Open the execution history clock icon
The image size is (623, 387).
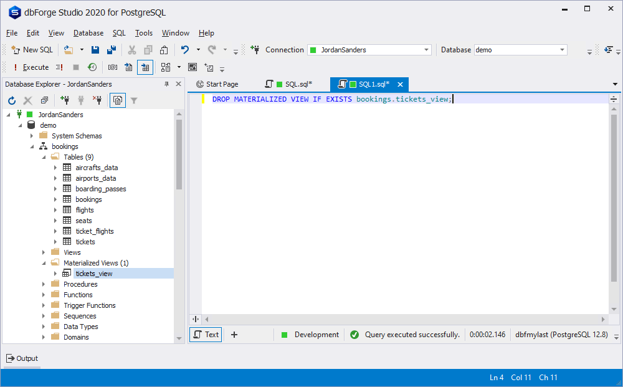[92, 67]
